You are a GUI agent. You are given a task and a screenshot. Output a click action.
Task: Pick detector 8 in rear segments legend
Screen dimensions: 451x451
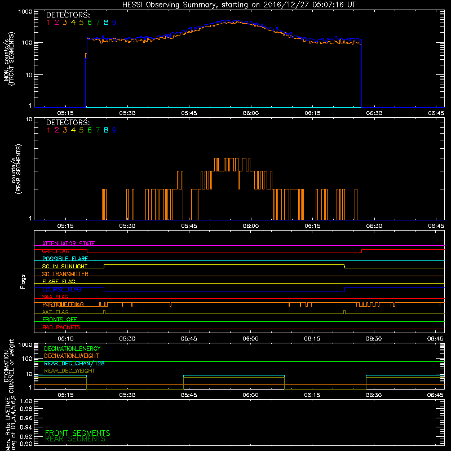106,130
